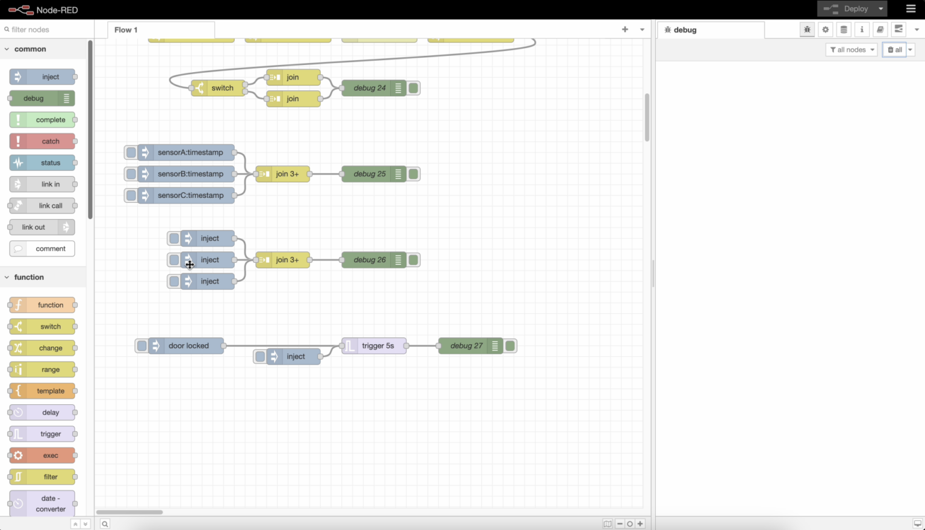Open the configuration nodes sidebar tab
The height and width of the screenshot is (530, 925).
click(826, 29)
